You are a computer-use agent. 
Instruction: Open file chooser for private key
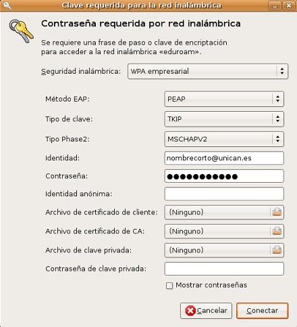[277, 250]
